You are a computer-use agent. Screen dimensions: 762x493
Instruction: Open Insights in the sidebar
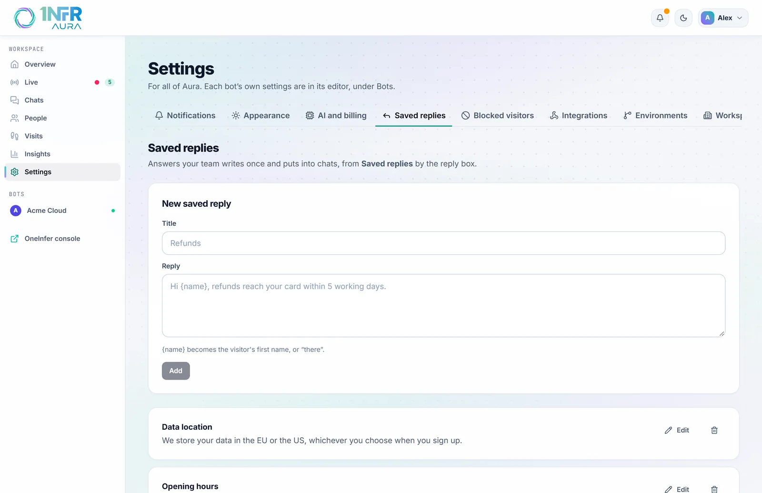coord(62,154)
